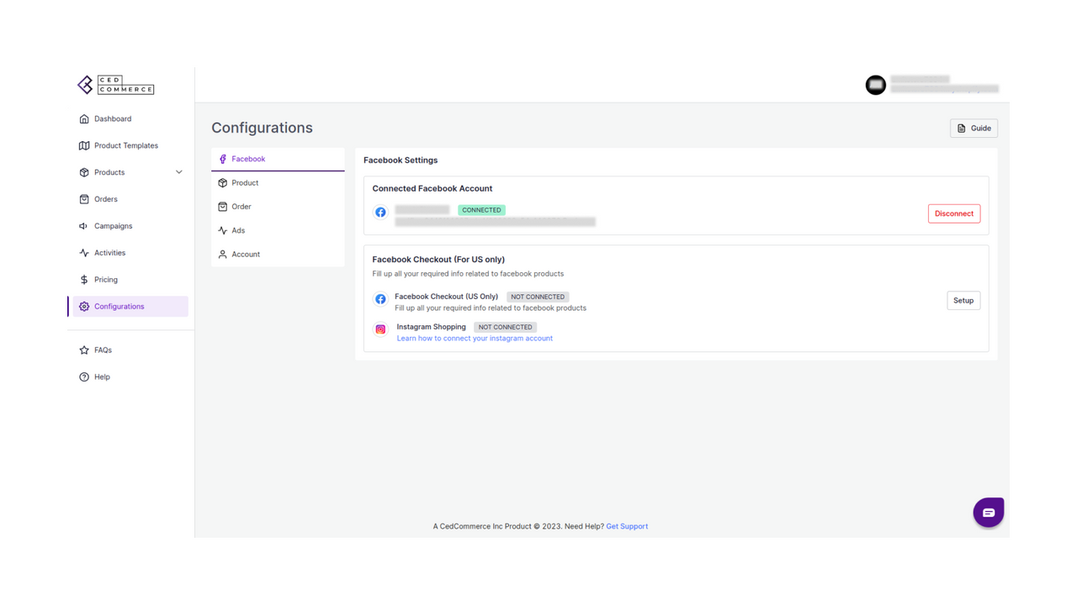Click the Pricing dollar icon
Screen dimensions: 1077x605
click(84, 280)
